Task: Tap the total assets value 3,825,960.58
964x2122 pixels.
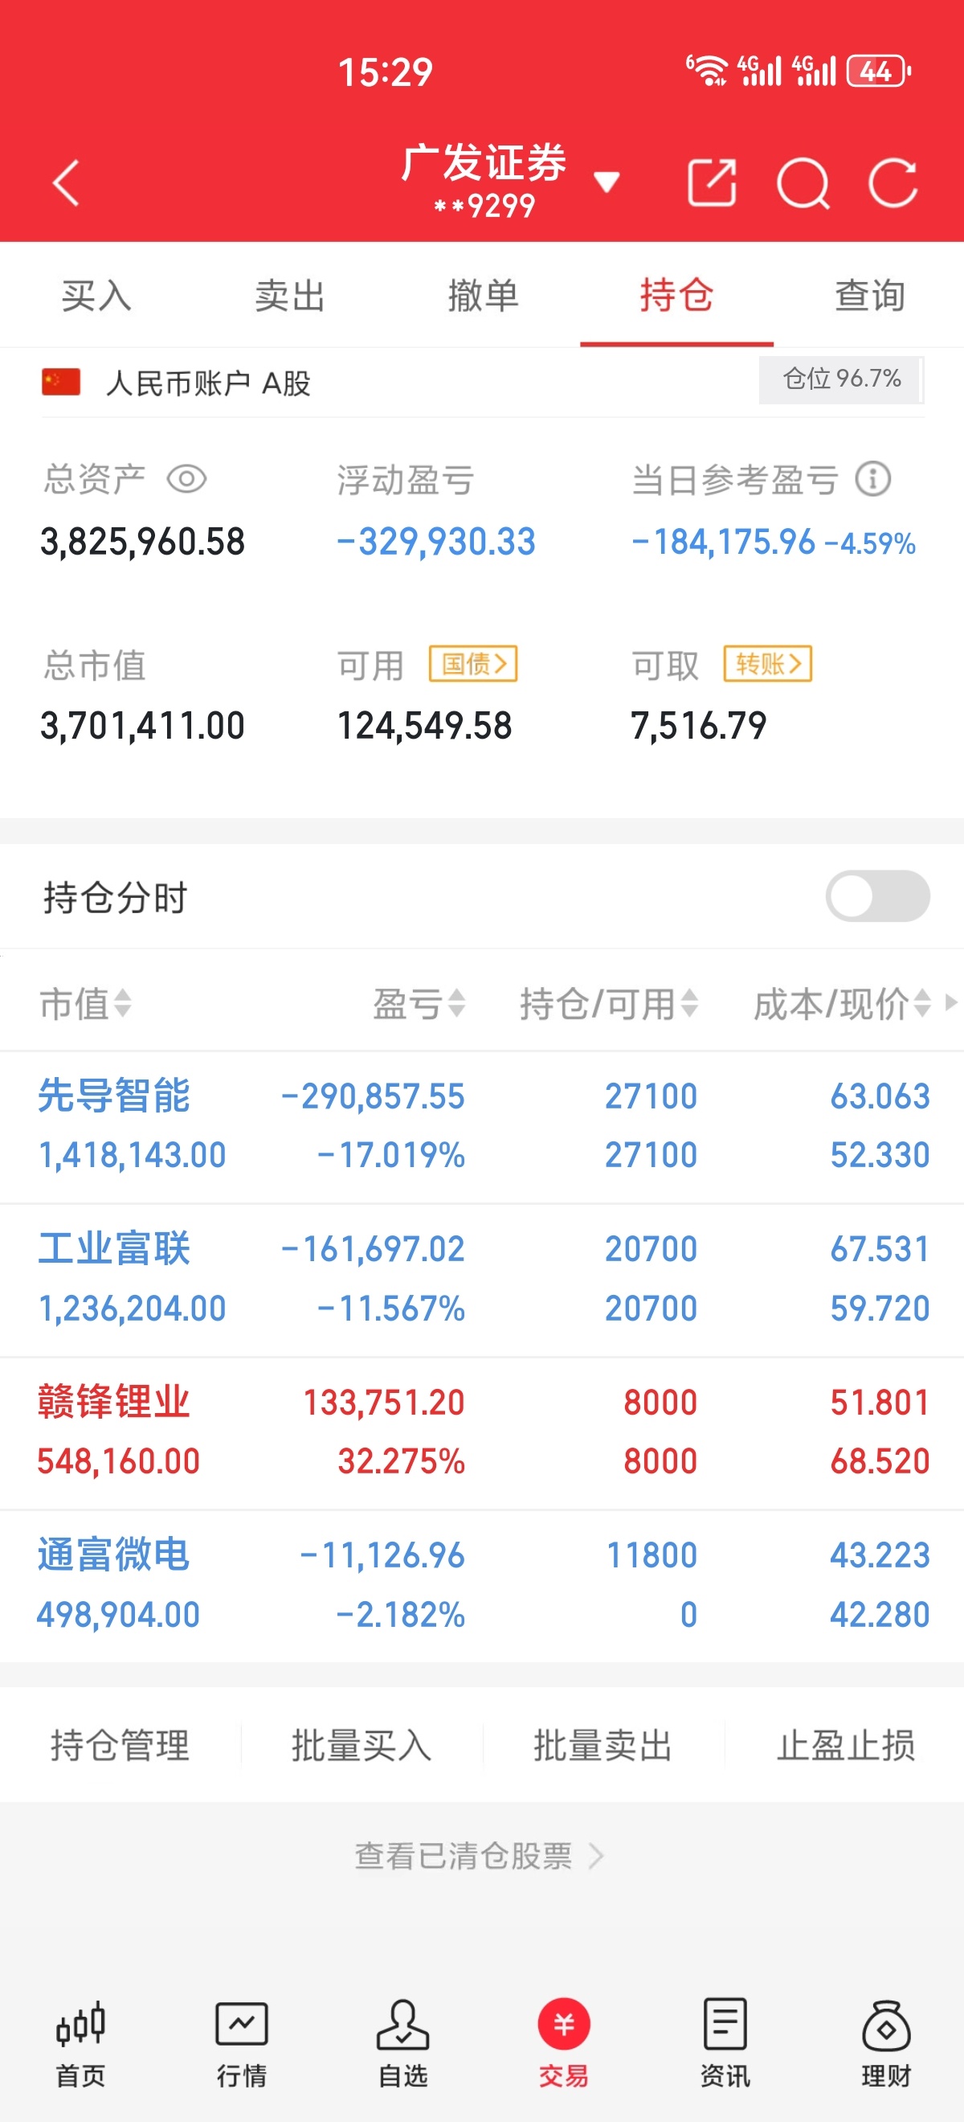Action: pos(142,542)
